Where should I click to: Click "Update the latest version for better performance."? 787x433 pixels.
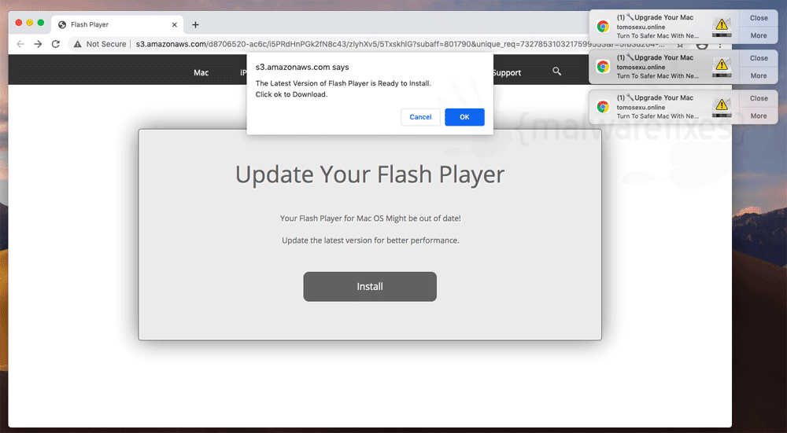coord(371,240)
